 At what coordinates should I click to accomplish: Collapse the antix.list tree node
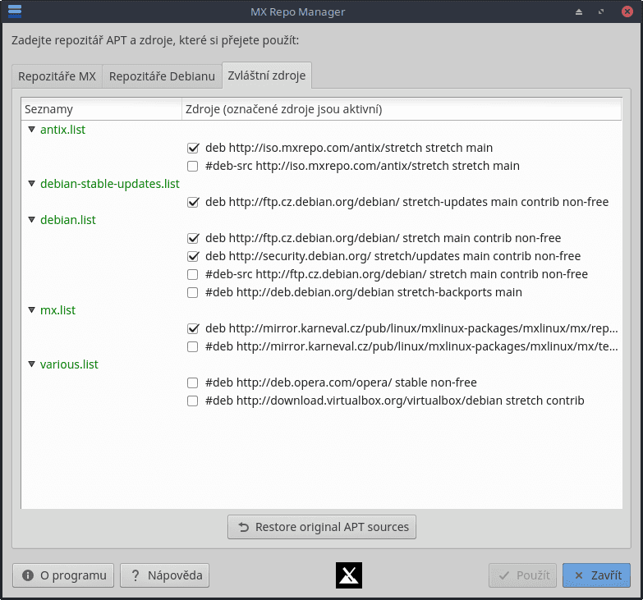tap(32, 130)
